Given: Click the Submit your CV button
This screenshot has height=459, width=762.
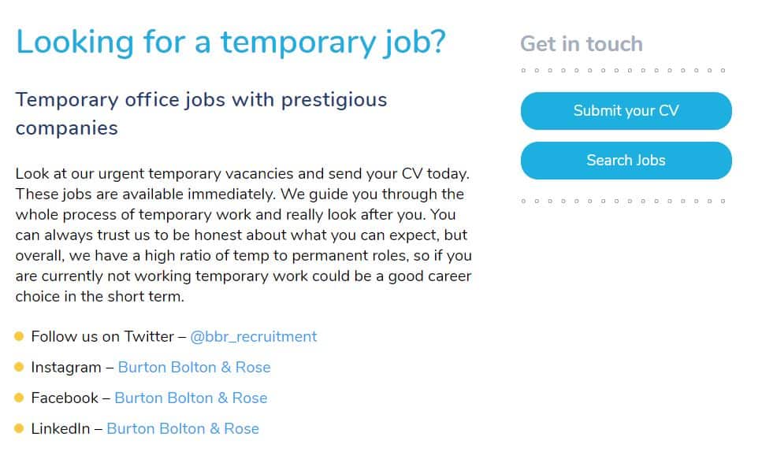Looking at the screenshot, I should 626,111.
